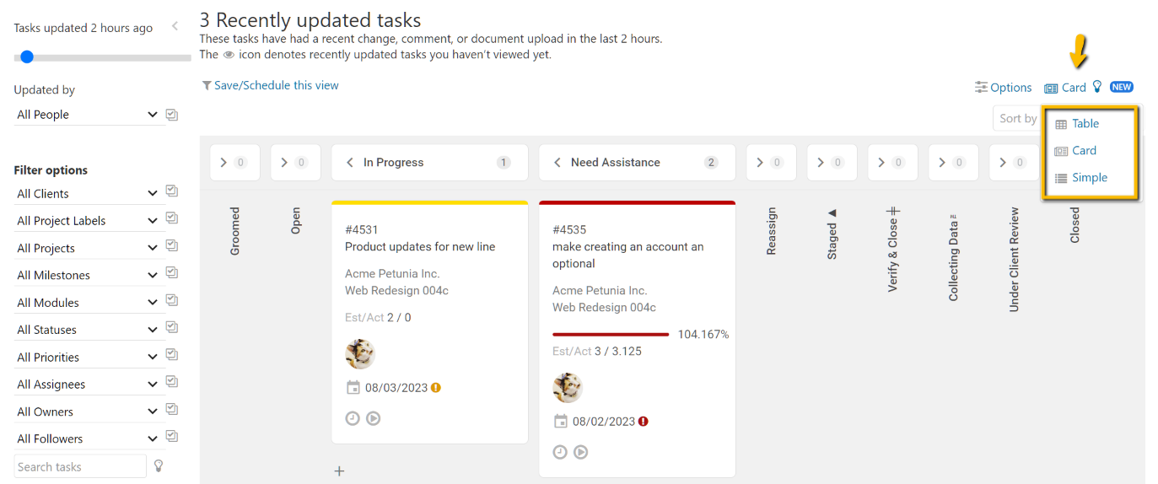Click the lightbulb icon next to Card

[1097, 87]
